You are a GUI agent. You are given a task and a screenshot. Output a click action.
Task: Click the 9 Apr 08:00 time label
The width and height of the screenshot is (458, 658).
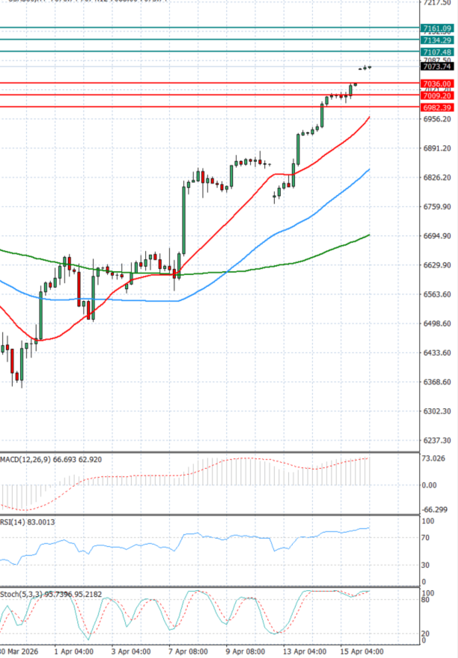point(245,651)
